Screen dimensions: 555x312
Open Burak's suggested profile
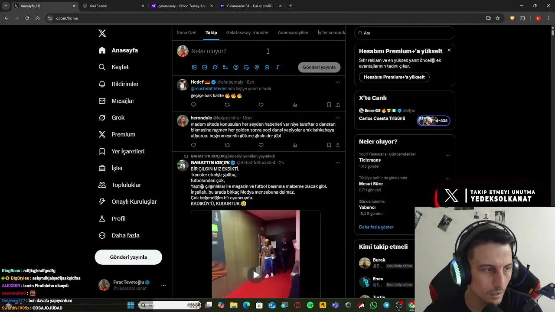pyautogui.click(x=379, y=260)
